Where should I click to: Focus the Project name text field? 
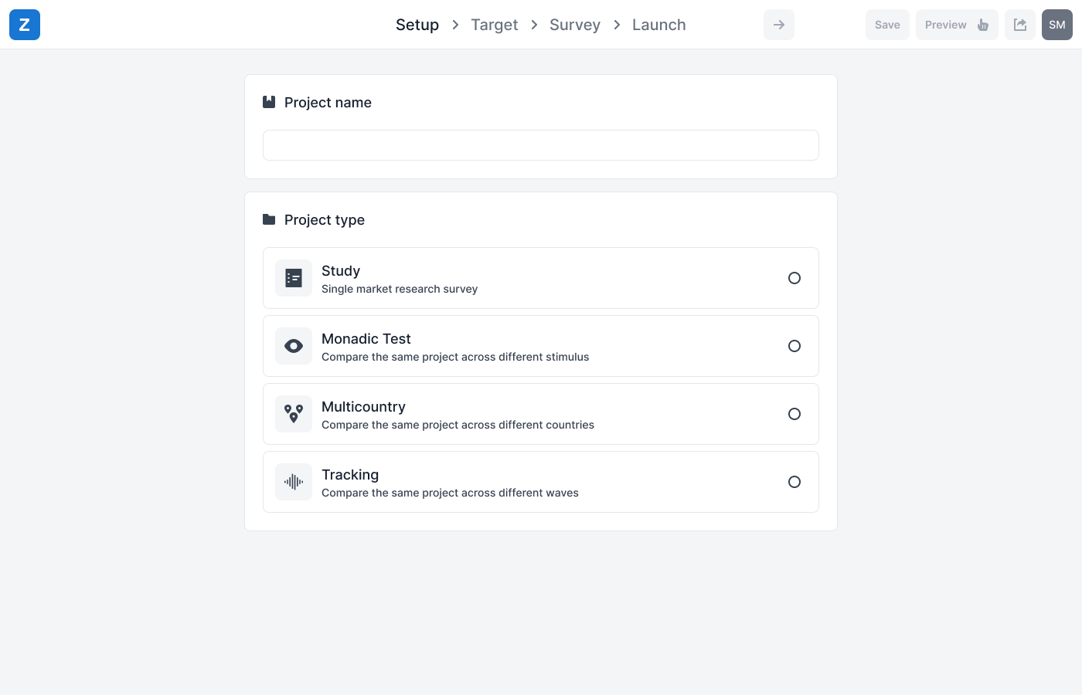(x=540, y=145)
